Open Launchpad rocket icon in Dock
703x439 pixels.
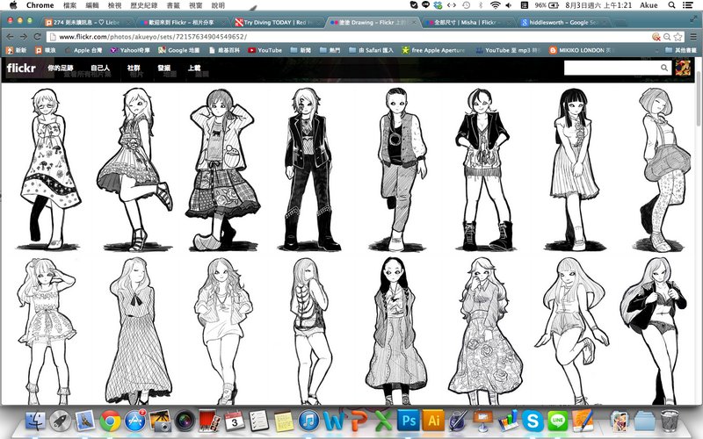60,421
